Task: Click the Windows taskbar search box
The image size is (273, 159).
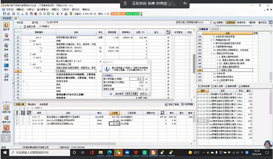Action: coord(40,153)
